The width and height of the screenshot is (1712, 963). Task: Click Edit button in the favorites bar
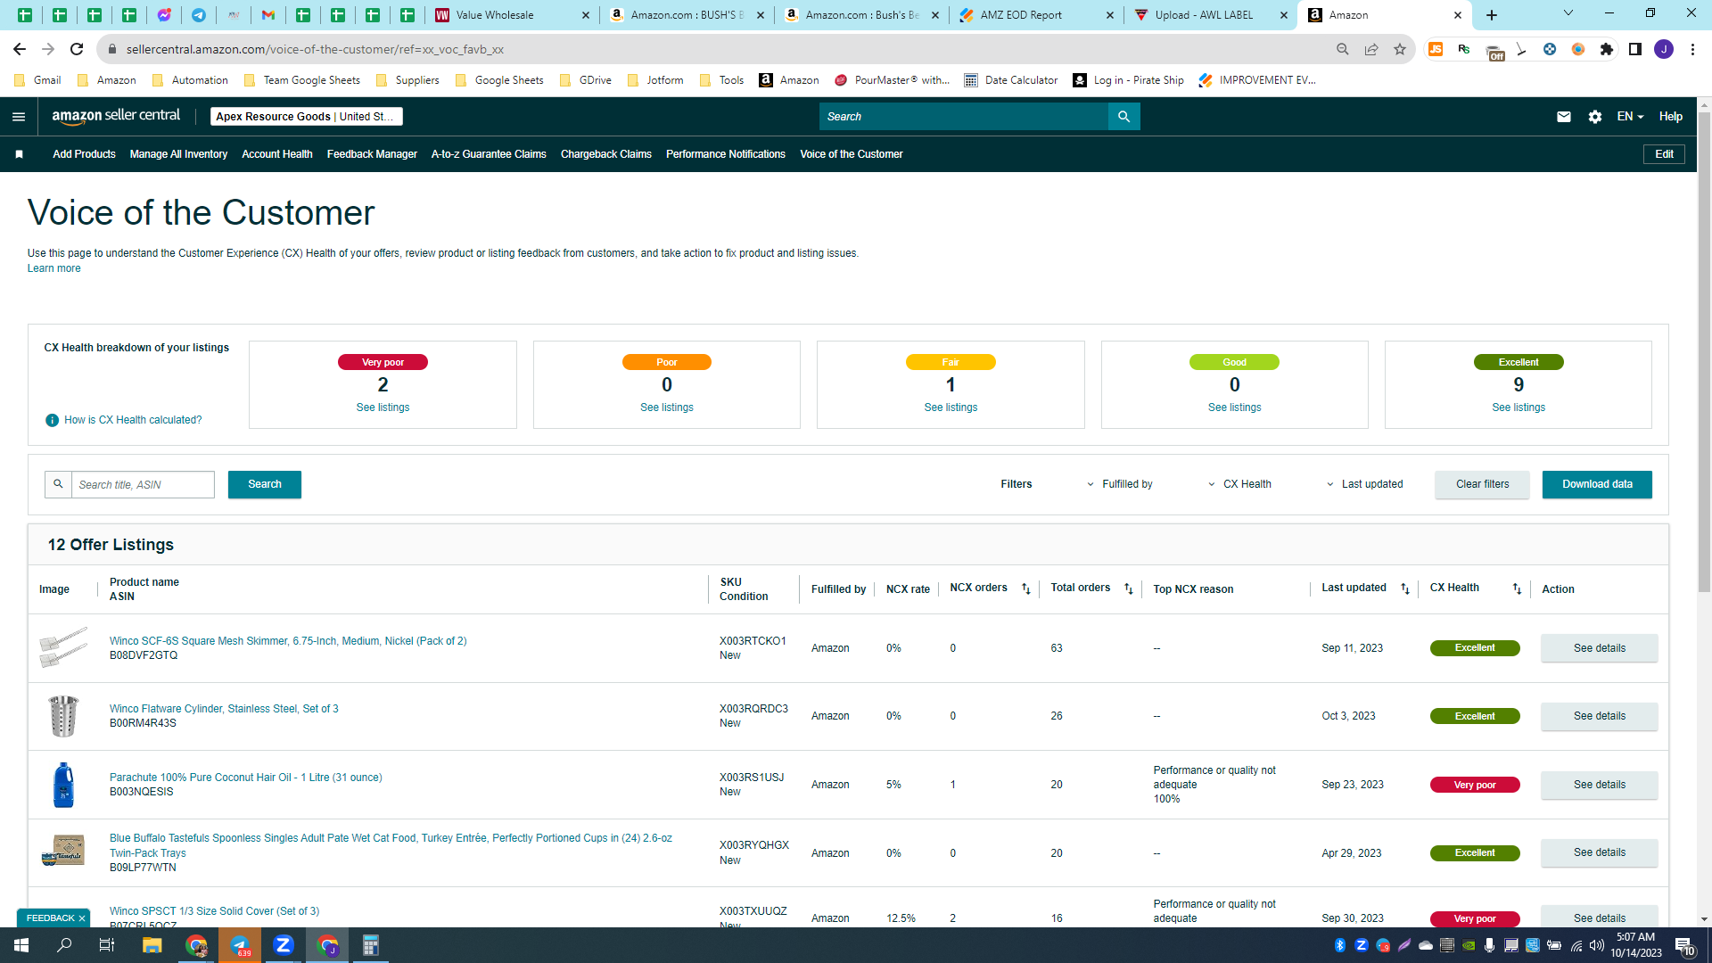pos(1664,154)
